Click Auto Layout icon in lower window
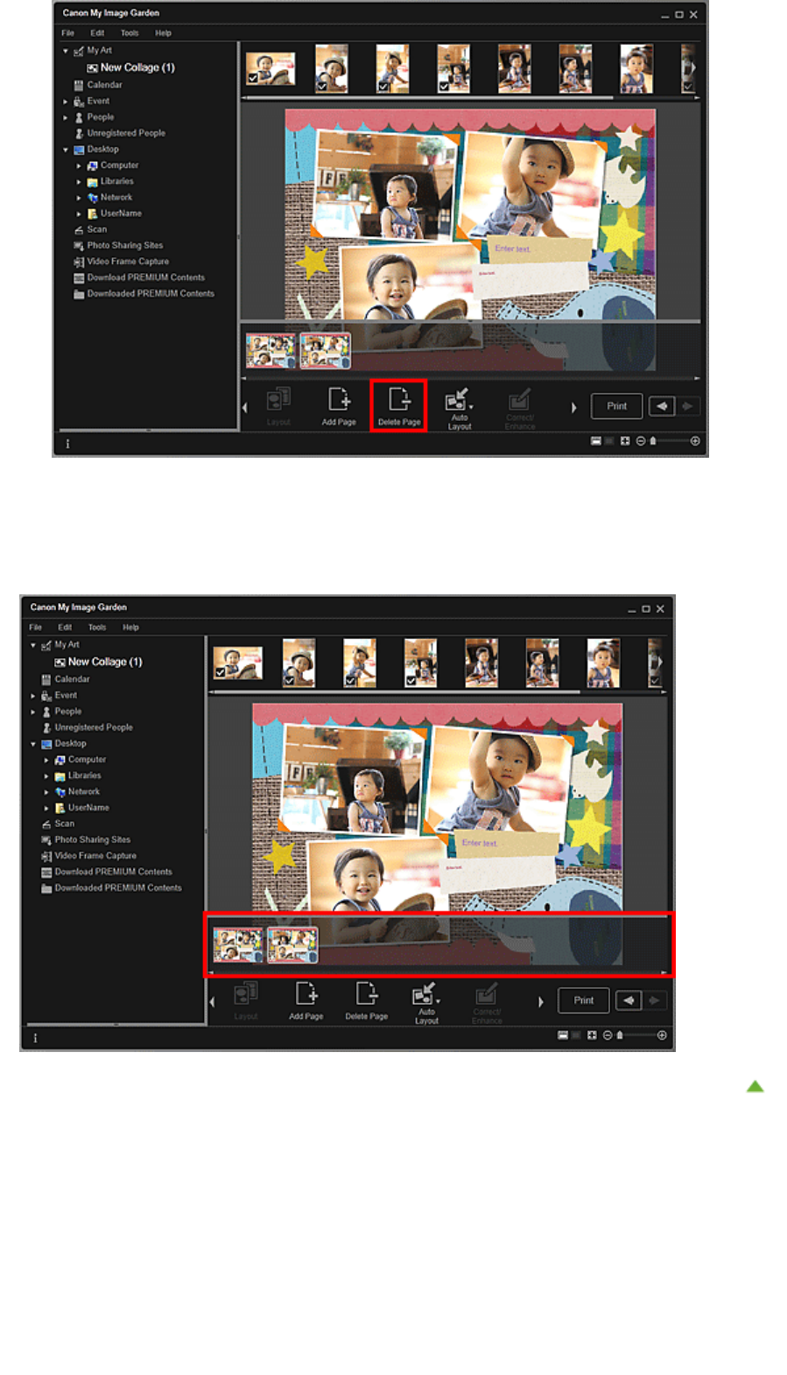 coord(425,993)
